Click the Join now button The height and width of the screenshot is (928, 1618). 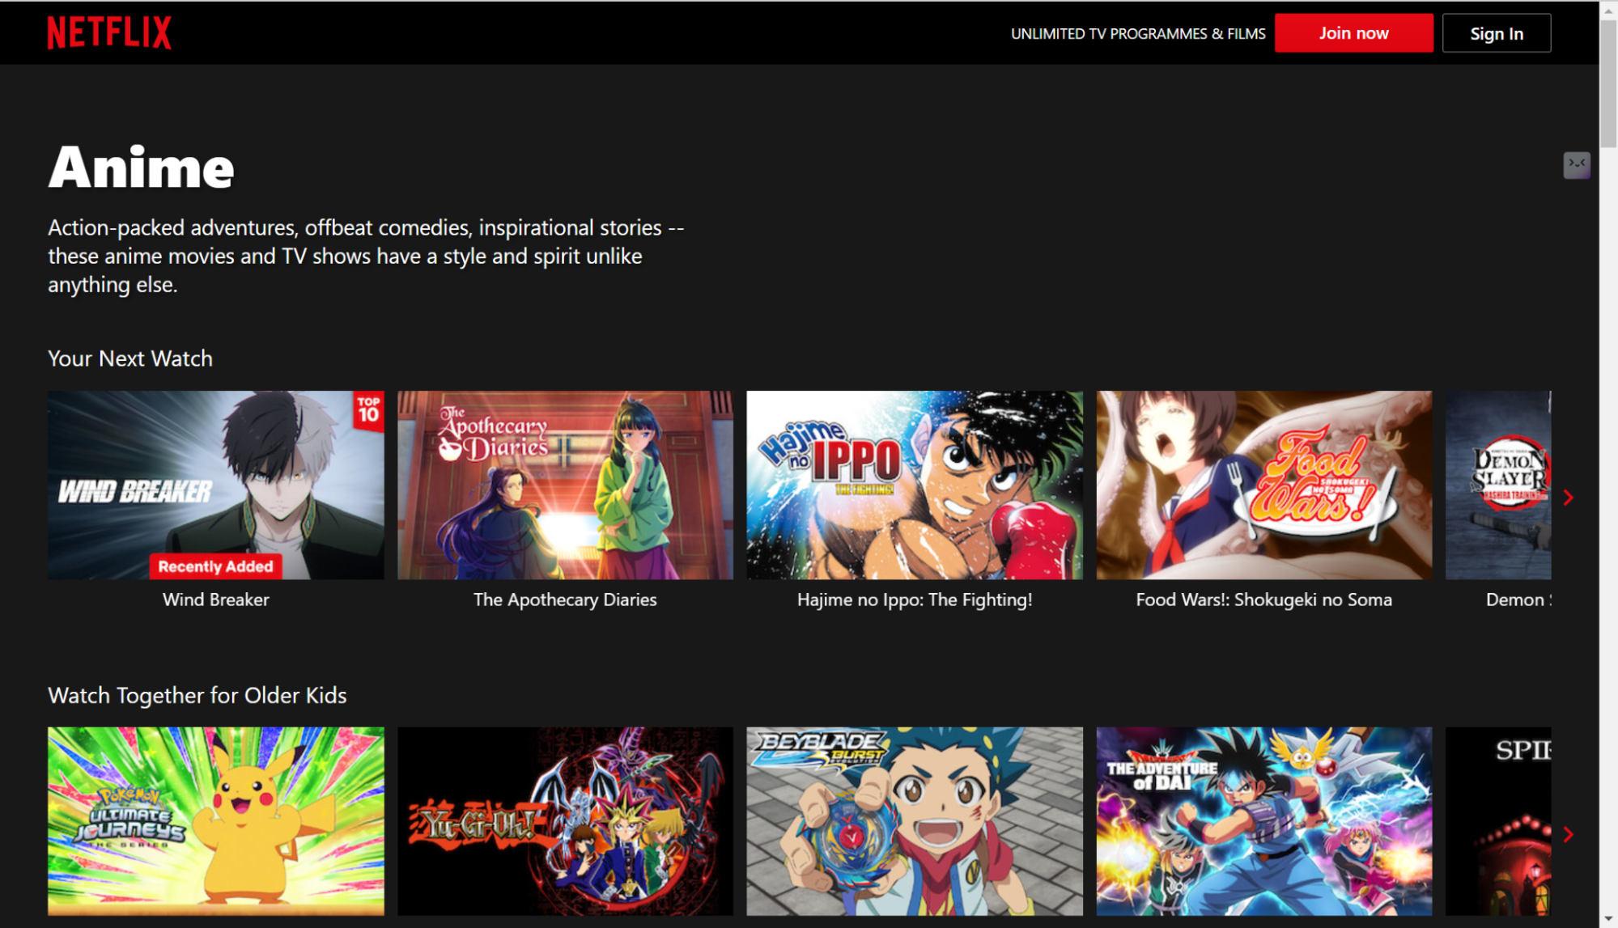tap(1353, 33)
